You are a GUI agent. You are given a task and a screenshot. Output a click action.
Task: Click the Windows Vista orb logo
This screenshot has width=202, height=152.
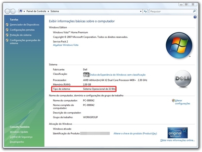click(x=179, y=45)
